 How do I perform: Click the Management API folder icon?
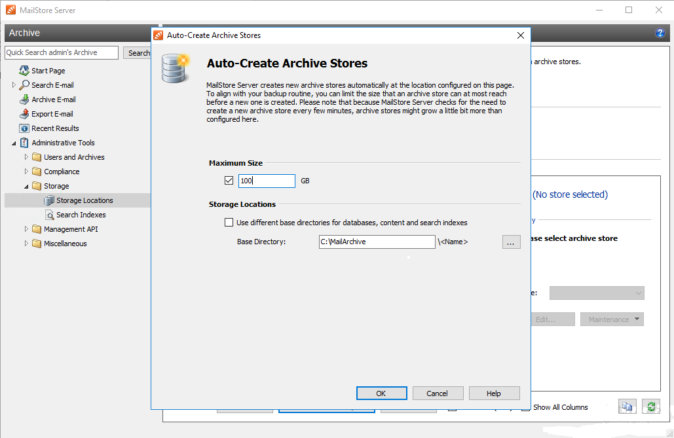(x=37, y=229)
